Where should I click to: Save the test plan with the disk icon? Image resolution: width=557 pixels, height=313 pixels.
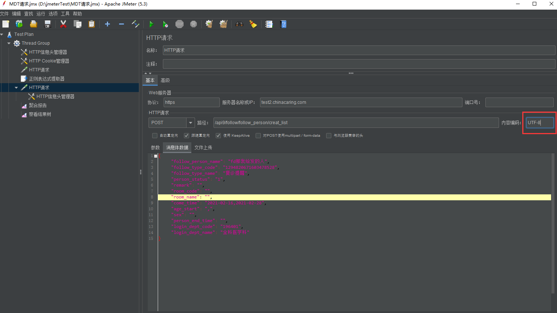48,24
